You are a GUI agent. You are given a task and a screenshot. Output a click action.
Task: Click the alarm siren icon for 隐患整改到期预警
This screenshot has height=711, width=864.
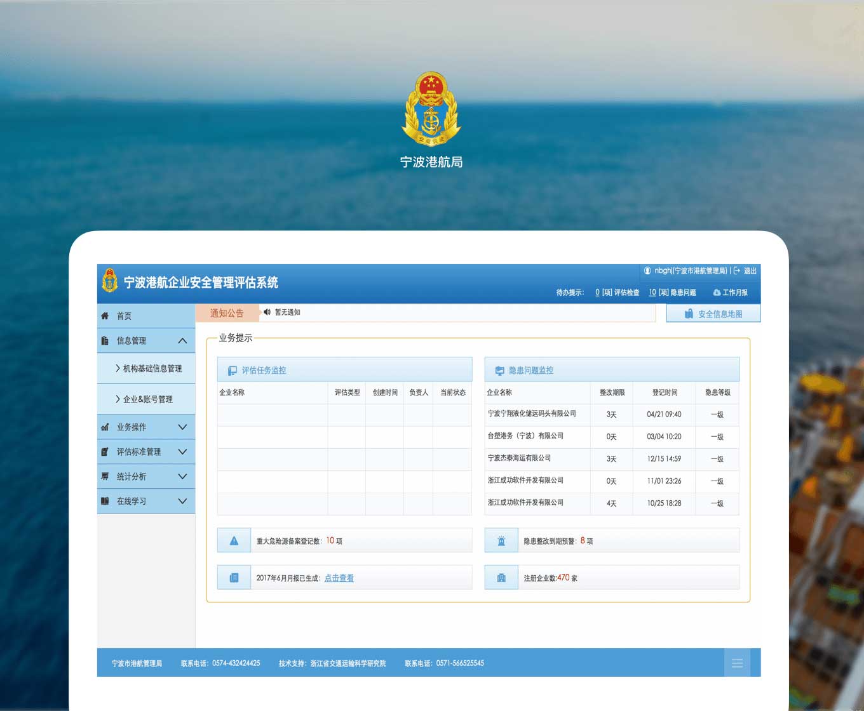(501, 541)
